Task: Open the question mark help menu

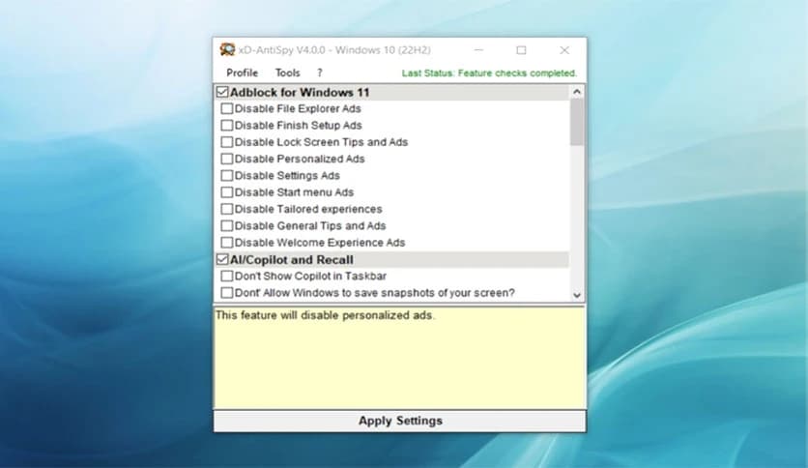Action: [320, 73]
